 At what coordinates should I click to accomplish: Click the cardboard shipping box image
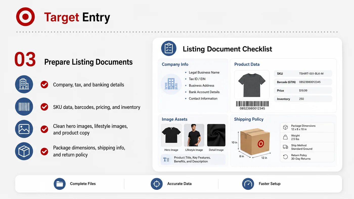pyautogui.click(x=256, y=142)
